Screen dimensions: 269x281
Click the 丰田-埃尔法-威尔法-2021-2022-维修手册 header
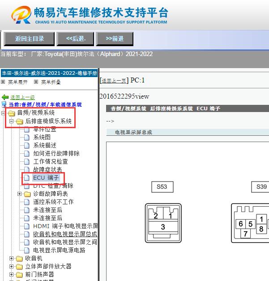[x=49, y=73]
